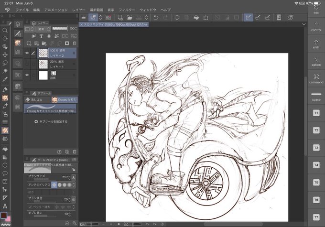Open layer color palette dropdown beside blend mode
325x227 pixels.
[29, 29]
